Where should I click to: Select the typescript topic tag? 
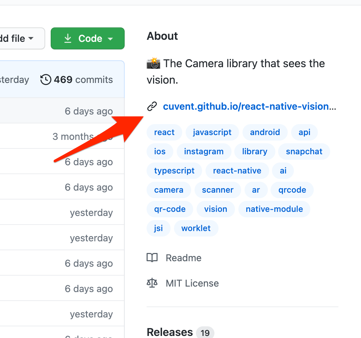coord(174,170)
